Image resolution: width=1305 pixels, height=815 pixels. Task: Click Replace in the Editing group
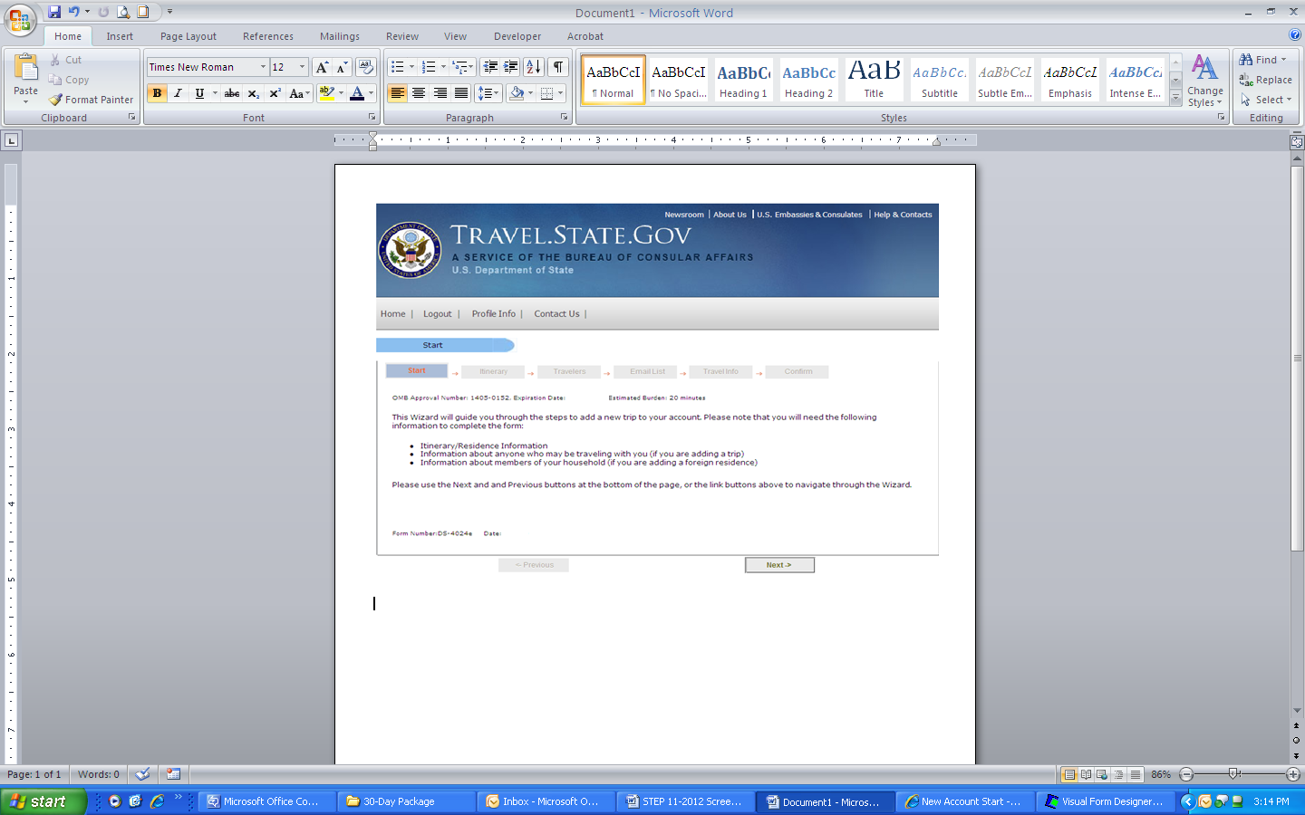click(1266, 80)
